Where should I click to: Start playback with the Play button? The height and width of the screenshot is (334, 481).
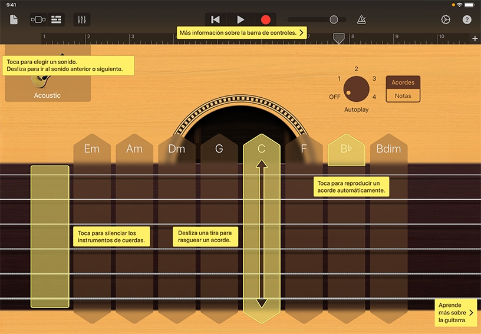[241, 19]
